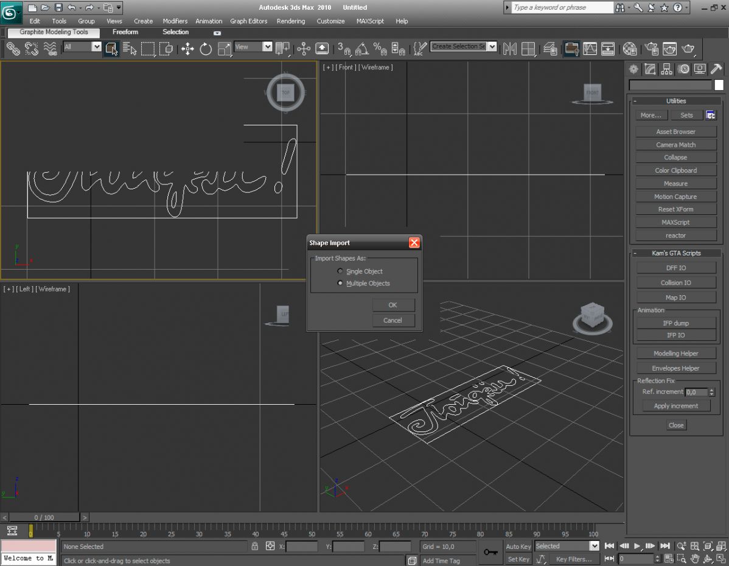Click the Align tool icon

pos(528,48)
